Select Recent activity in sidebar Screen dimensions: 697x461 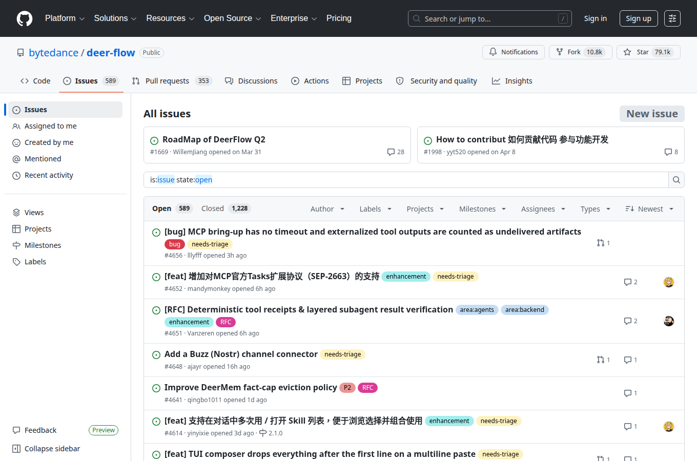pos(65,175)
